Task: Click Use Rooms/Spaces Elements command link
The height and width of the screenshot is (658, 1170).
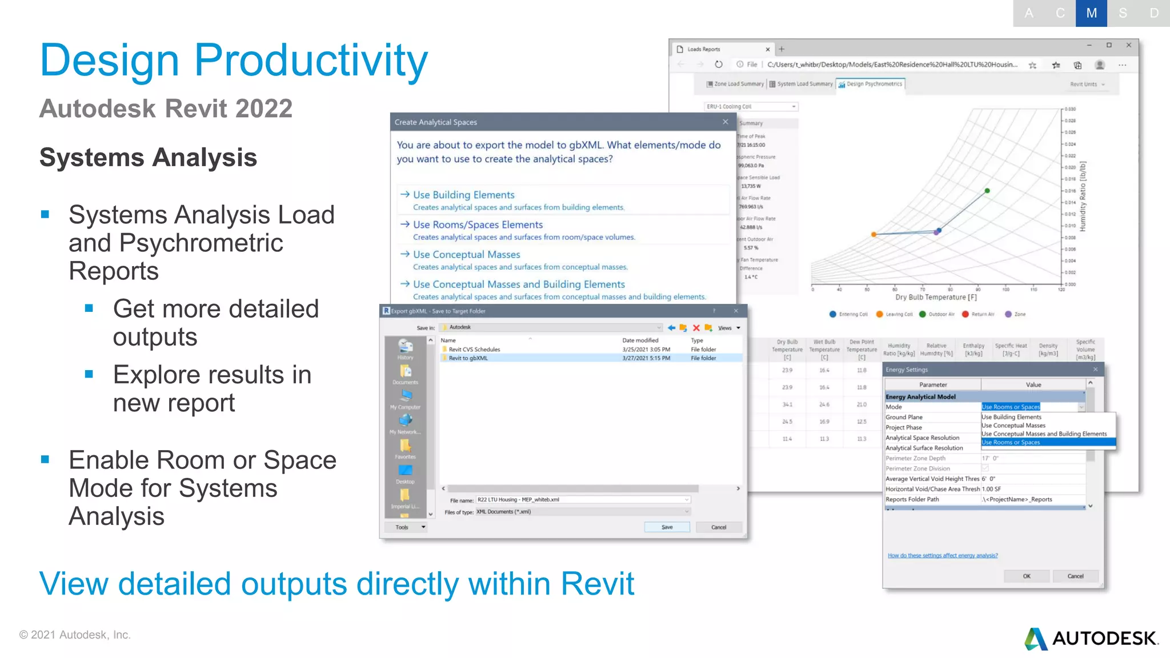Action: 564,230
